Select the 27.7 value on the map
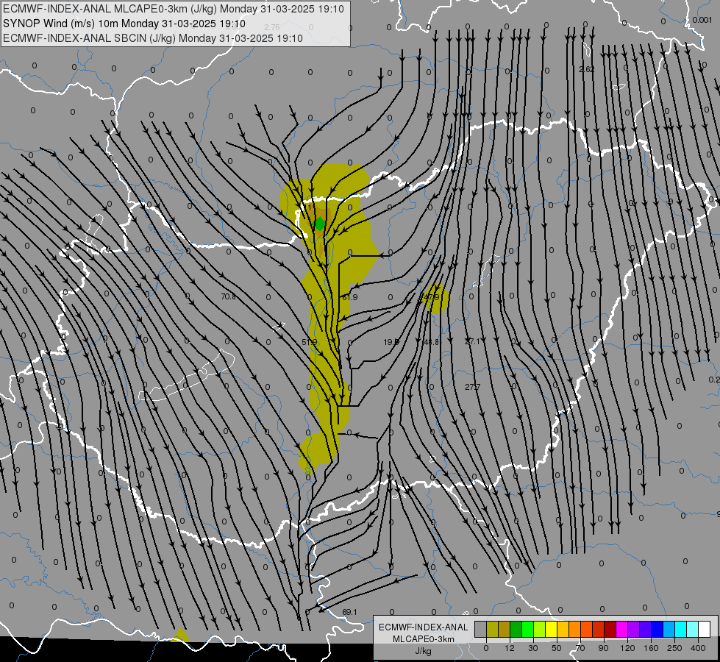This screenshot has width=720, height=662. tap(472, 387)
